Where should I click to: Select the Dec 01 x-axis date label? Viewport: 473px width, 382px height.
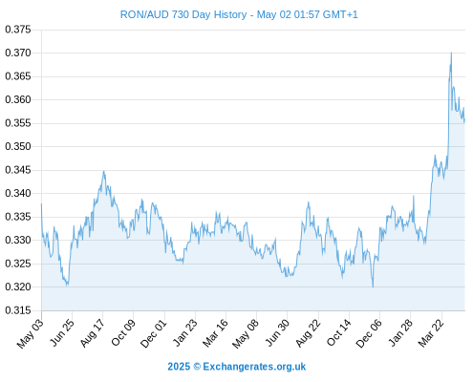pos(154,333)
